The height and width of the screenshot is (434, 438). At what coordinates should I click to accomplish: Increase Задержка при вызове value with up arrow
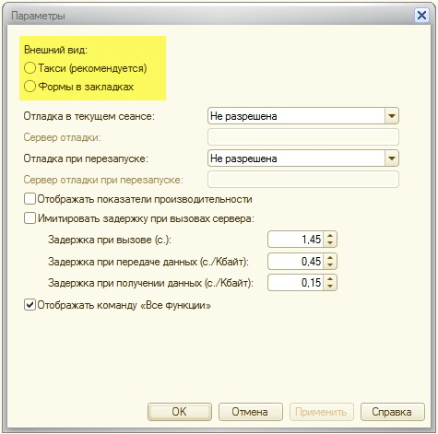tap(330, 236)
